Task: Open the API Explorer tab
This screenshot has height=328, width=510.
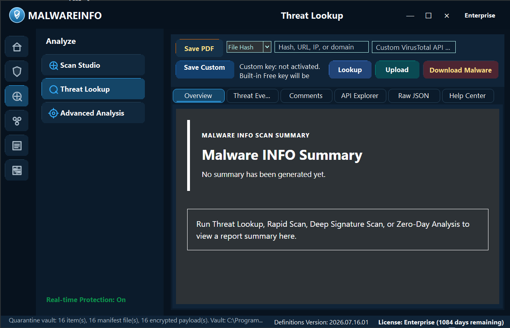Action: coord(360,96)
